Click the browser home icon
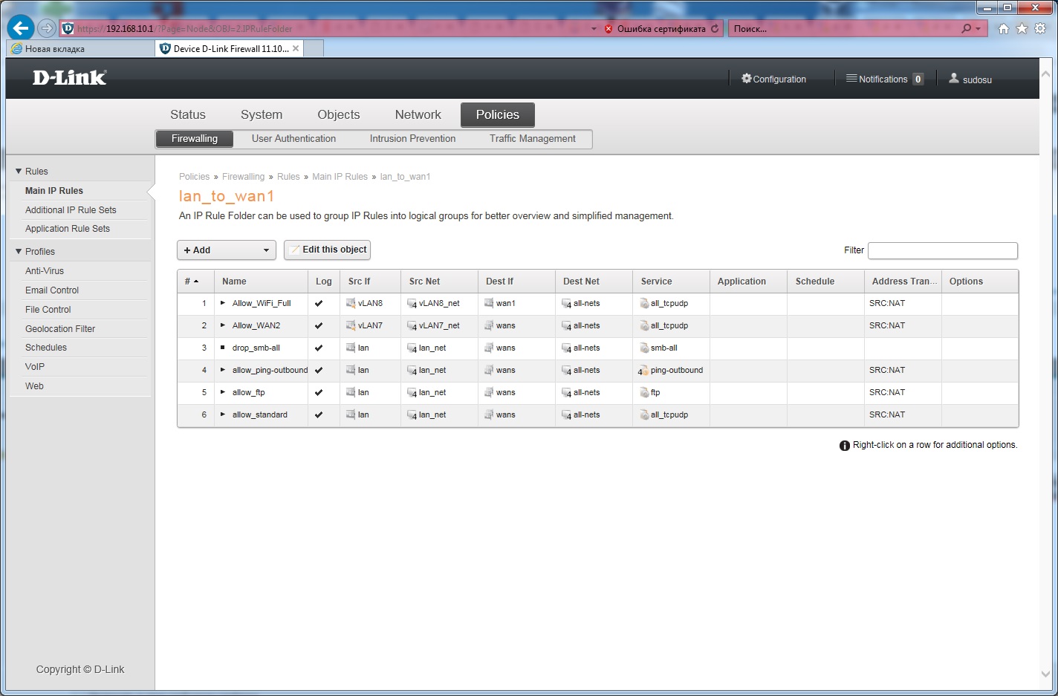The height and width of the screenshot is (696, 1058). (x=1004, y=28)
